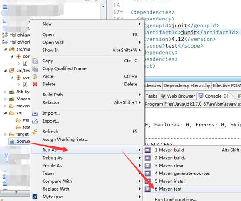This screenshot has height=201, width=241.
Task: Click the Maven clean m icon
Action: [x=147, y=166]
